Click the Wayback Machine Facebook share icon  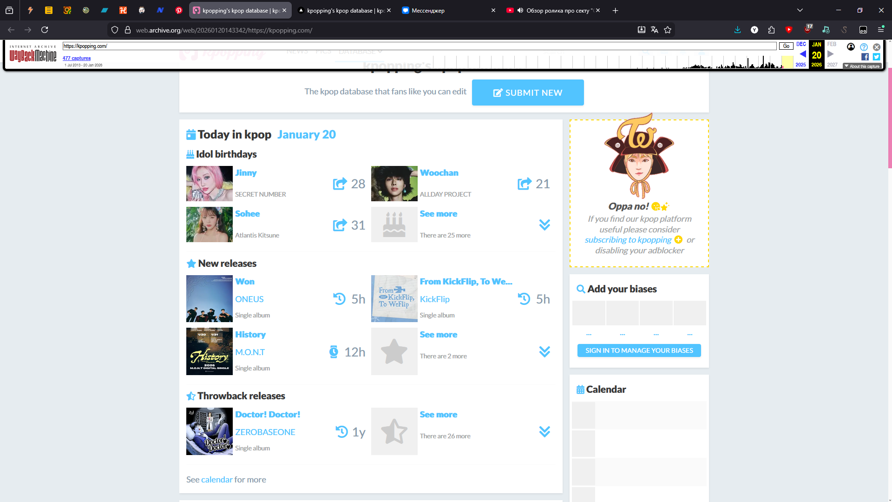click(865, 57)
